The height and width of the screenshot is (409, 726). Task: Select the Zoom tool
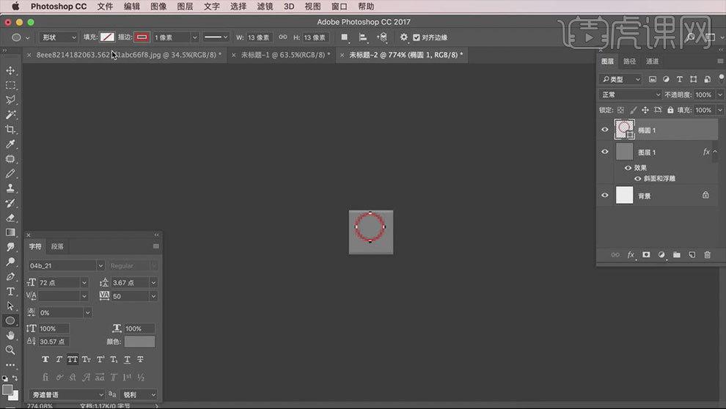[10, 350]
